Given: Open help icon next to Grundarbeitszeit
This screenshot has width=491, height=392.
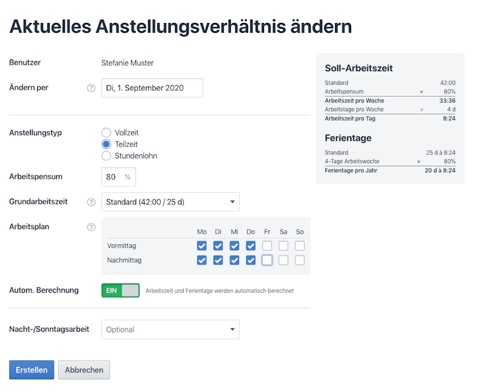Looking at the screenshot, I should pos(91,202).
